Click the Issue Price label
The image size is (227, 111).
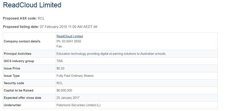[12, 68]
